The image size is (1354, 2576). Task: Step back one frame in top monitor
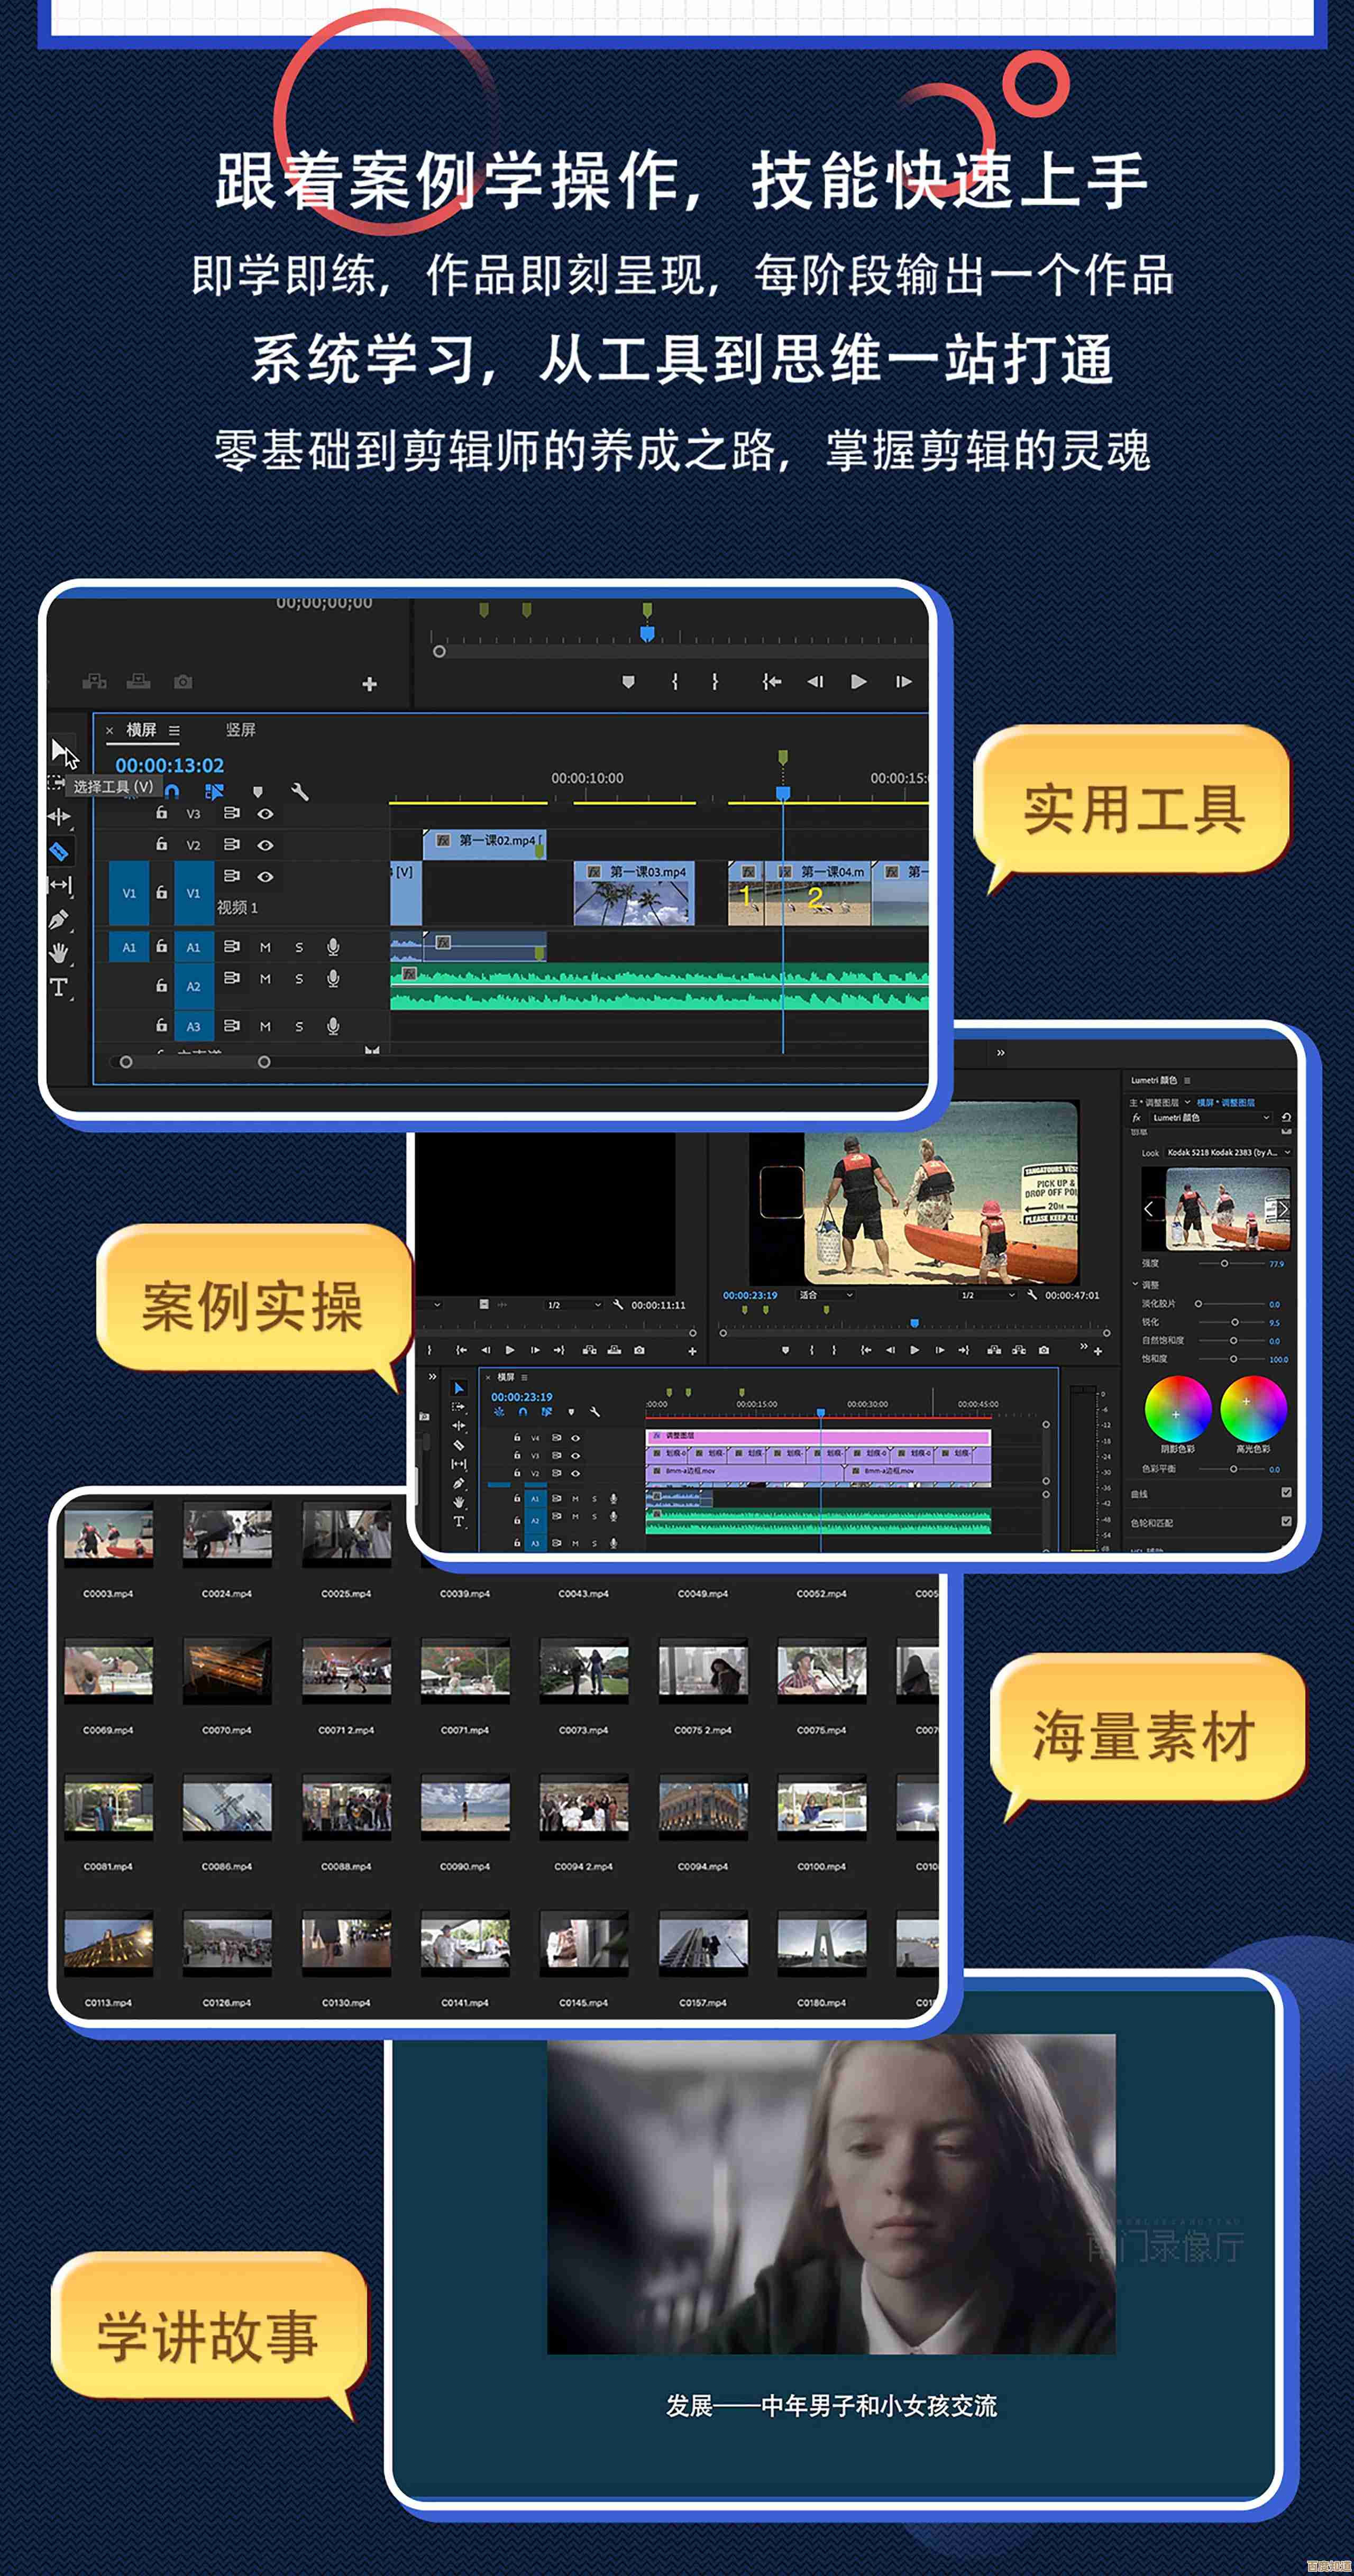pyautogui.click(x=815, y=682)
